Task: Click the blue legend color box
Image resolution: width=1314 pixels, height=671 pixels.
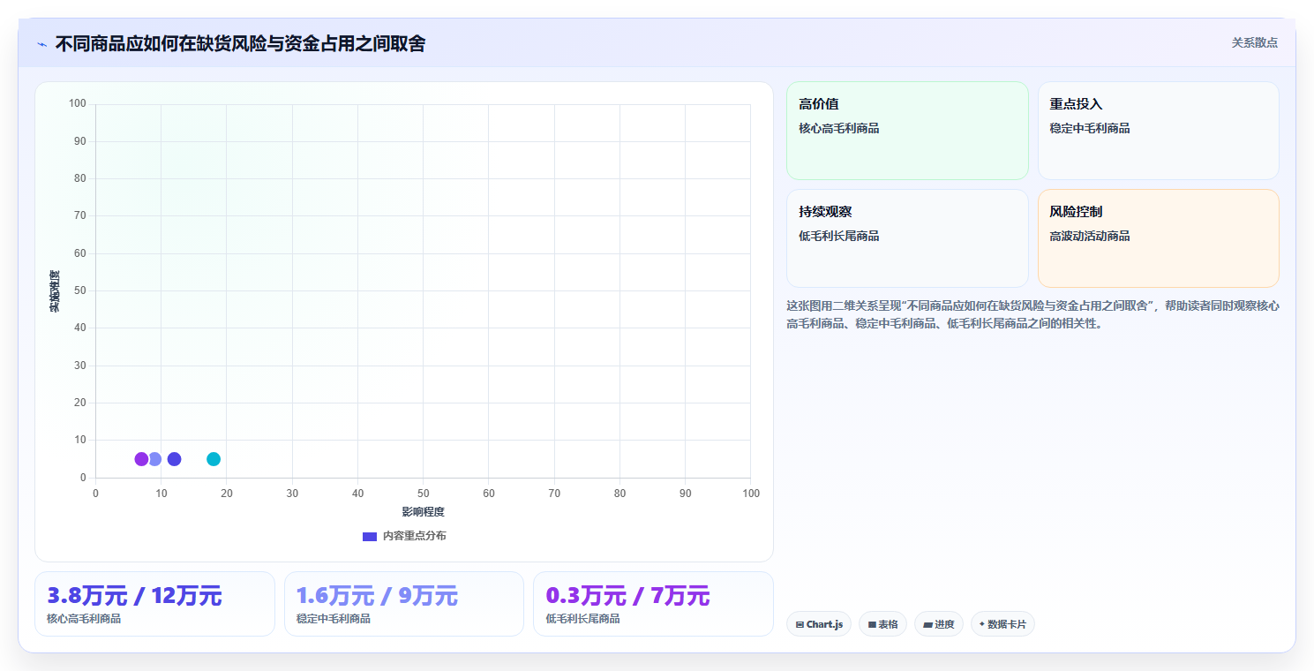Action: 370,537
